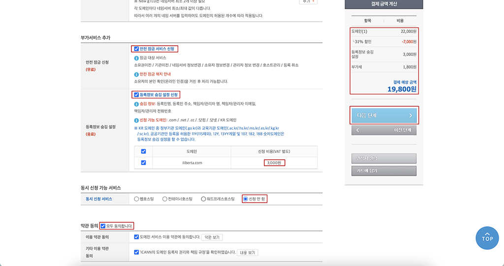Click the 부가서비스 추가 section heading
Image resolution: width=504 pixels, height=266 pixels.
95,37
